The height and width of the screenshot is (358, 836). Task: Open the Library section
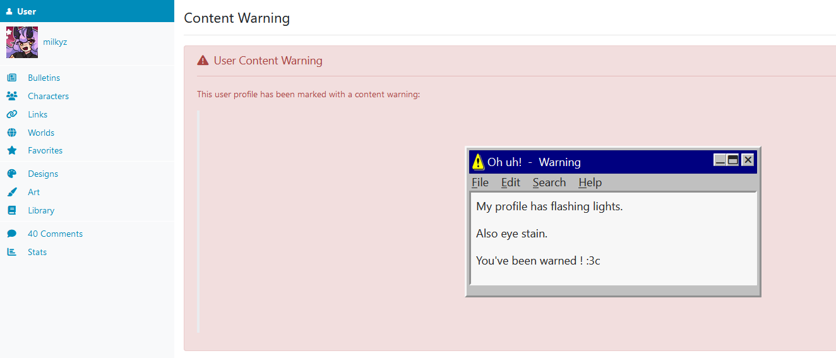[41, 210]
